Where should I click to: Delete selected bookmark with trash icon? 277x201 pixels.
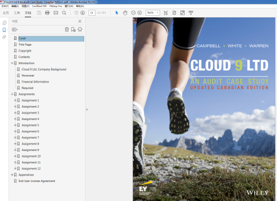(67, 29)
